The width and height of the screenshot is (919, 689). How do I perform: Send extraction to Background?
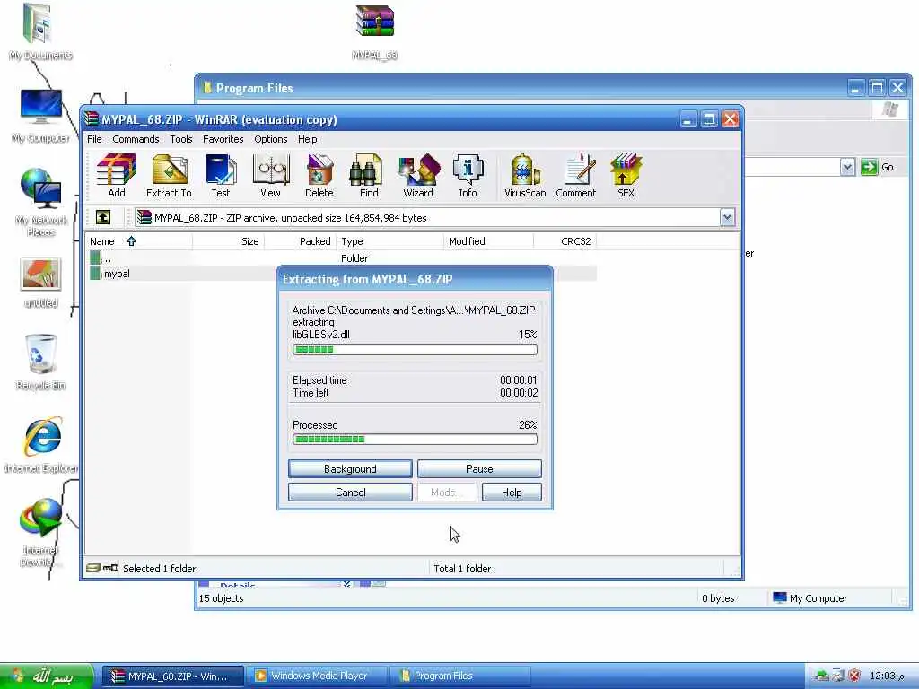coord(350,468)
